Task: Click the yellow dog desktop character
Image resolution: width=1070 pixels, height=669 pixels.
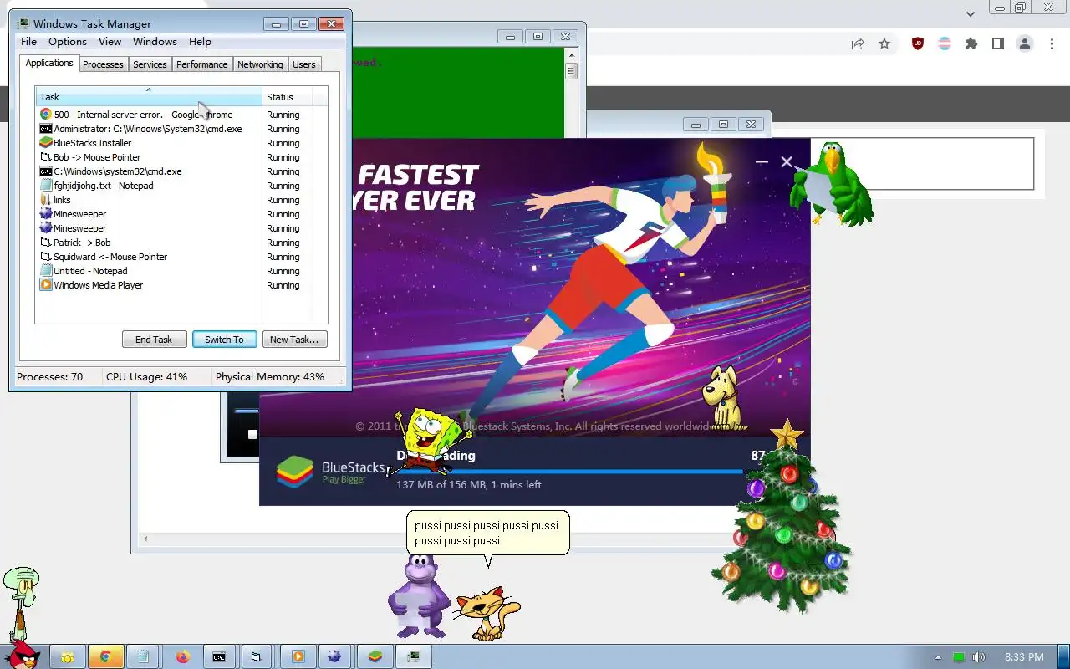Action: (724, 399)
